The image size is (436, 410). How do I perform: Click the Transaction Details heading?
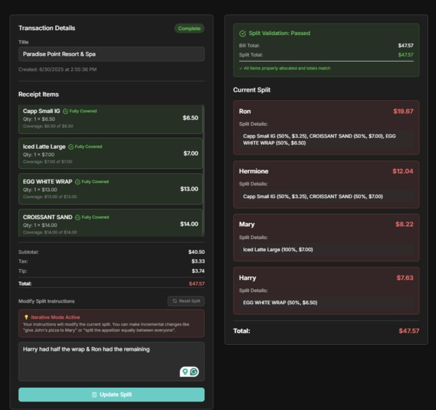tap(47, 28)
